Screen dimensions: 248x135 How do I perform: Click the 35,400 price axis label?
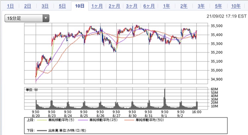217,35
